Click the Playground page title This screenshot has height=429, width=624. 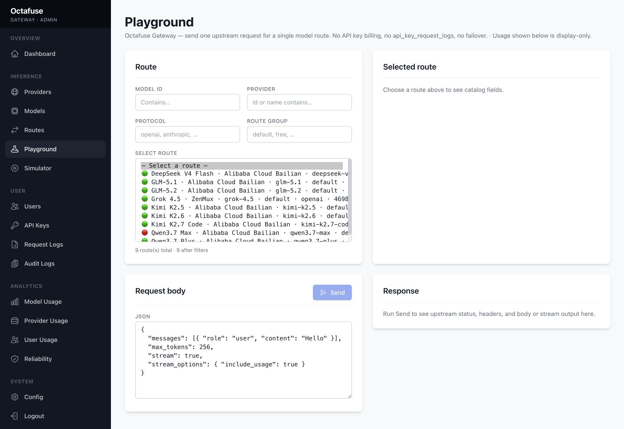click(x=159, y=22)
